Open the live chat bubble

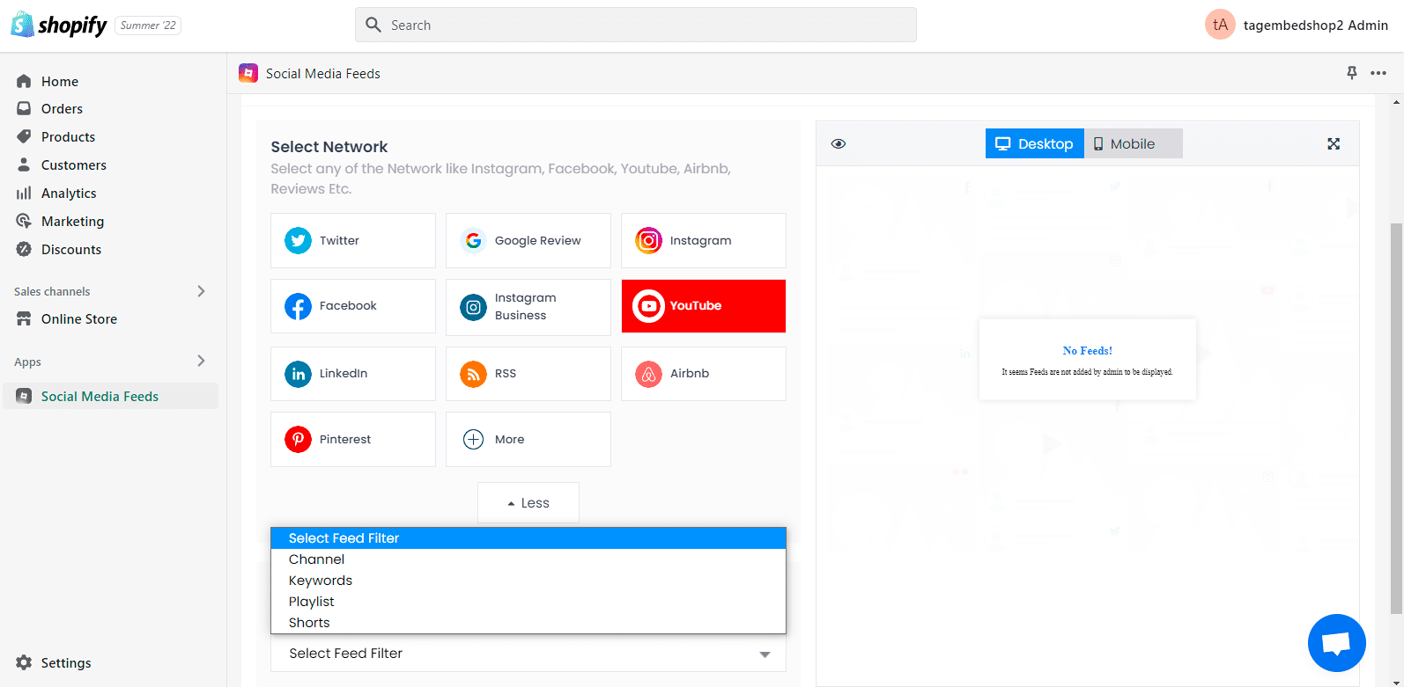(x=1336, y=643)
